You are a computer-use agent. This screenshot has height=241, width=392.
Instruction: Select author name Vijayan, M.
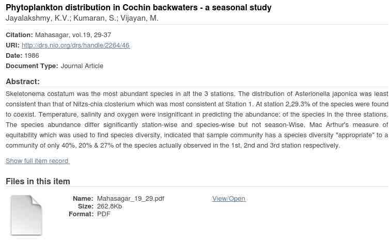point(139,18)
